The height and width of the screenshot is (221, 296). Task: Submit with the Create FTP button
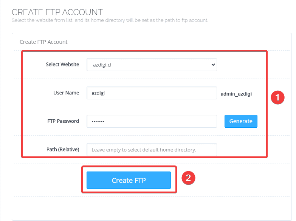pos(129,180)
